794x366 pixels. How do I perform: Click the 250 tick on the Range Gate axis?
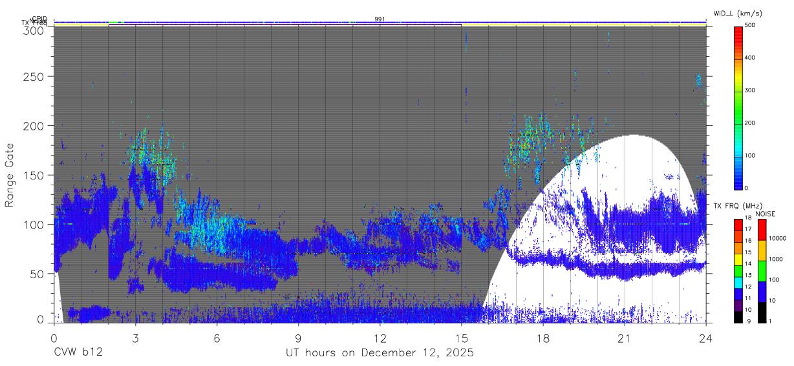tap(33, 76)
